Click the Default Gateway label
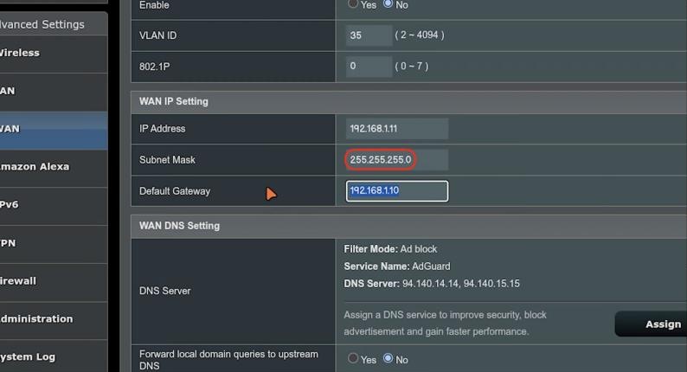Viewport: 687px width, 372px height. click(x=175, y=191)
